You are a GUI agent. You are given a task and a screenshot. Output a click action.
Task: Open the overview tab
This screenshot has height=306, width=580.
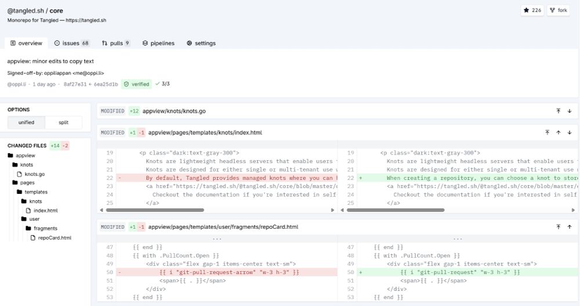(26, 43)
